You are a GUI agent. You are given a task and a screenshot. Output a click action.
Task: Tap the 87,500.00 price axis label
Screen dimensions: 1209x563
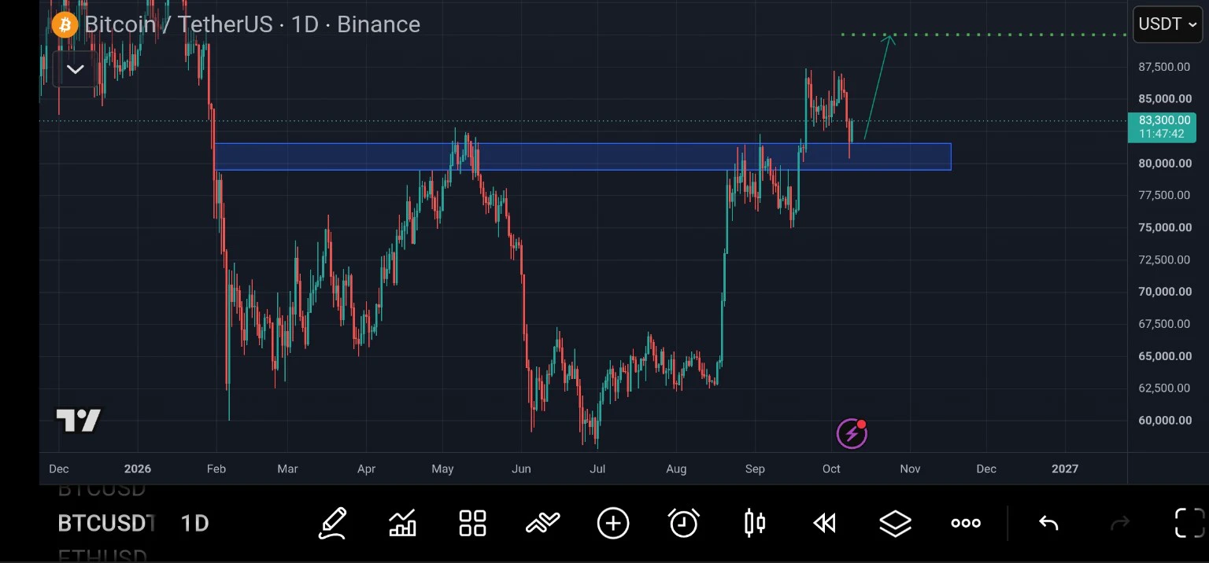(1164, 67)
